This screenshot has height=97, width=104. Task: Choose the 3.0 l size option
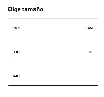pos(53,52)
